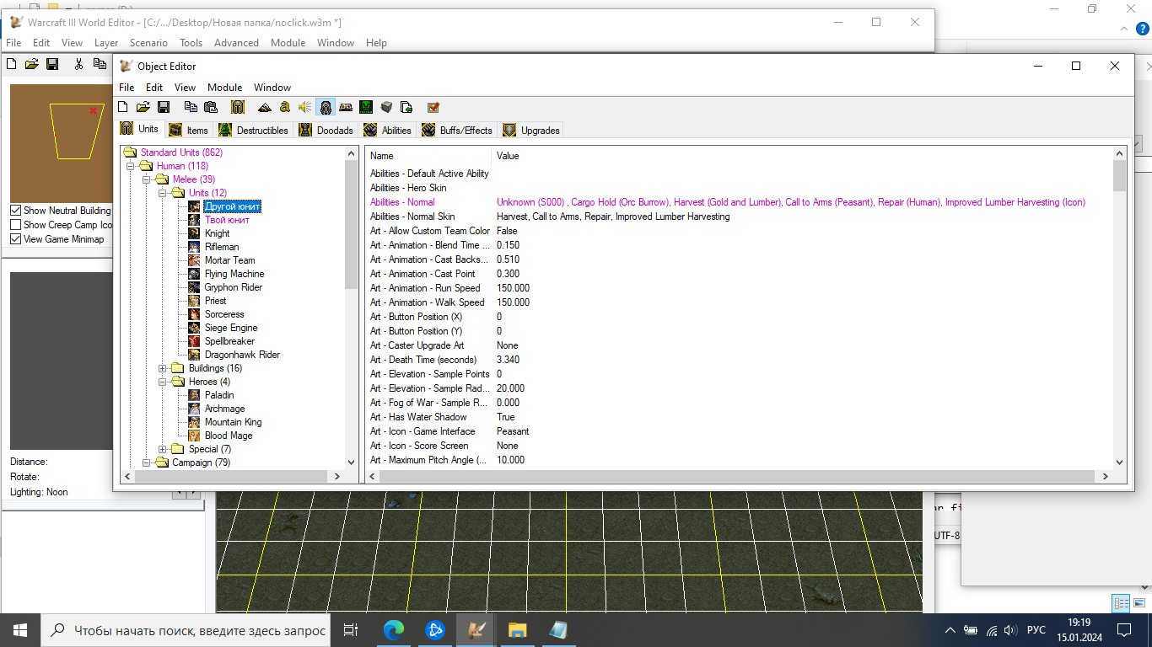
Task: Click properties list scrollbar down arrow
Action: (x=1119, y=462)
